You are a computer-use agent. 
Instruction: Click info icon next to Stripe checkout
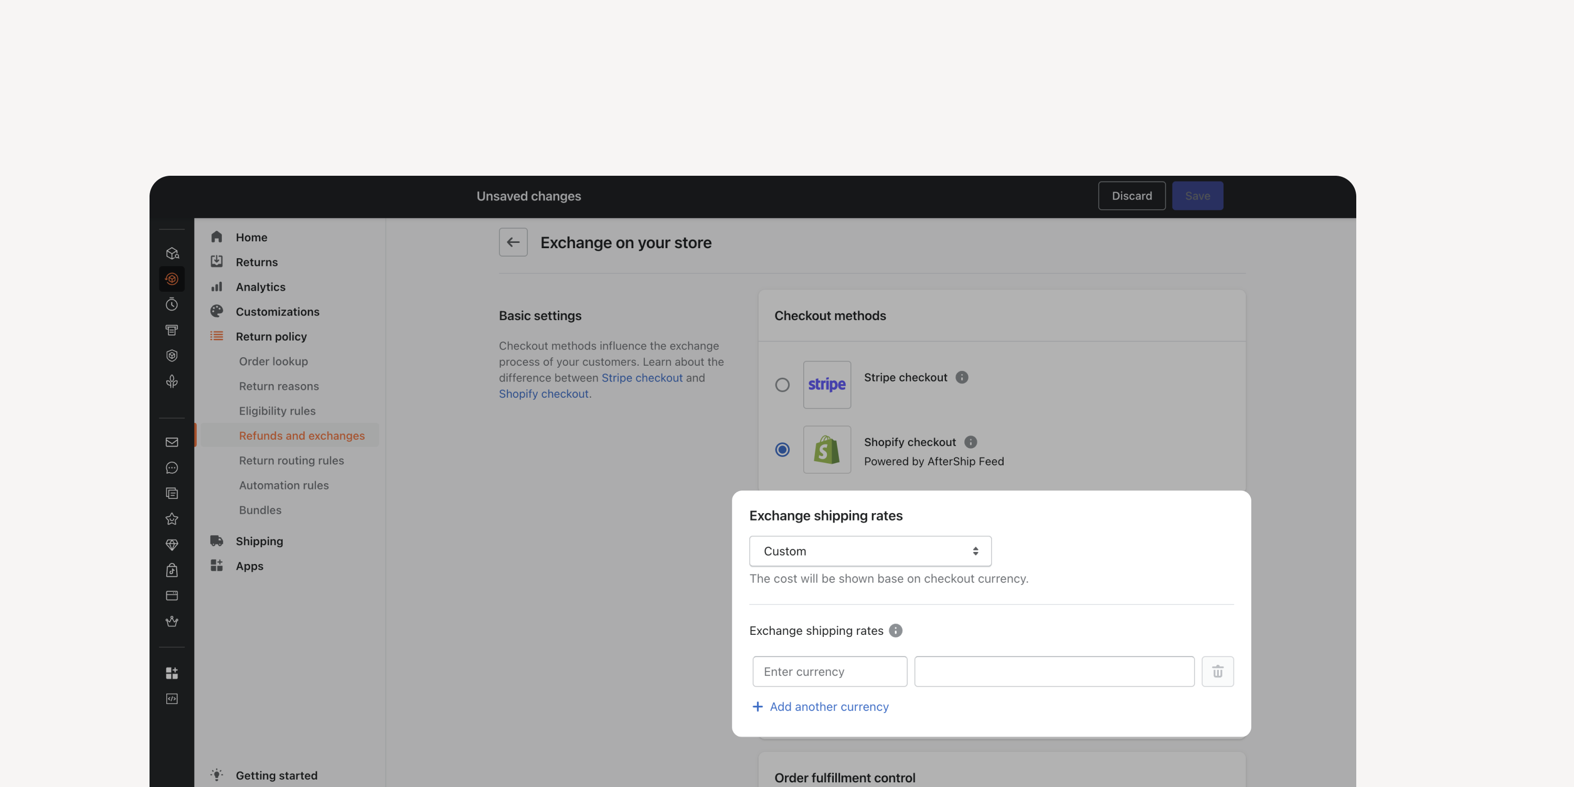[x=962, y=378]
